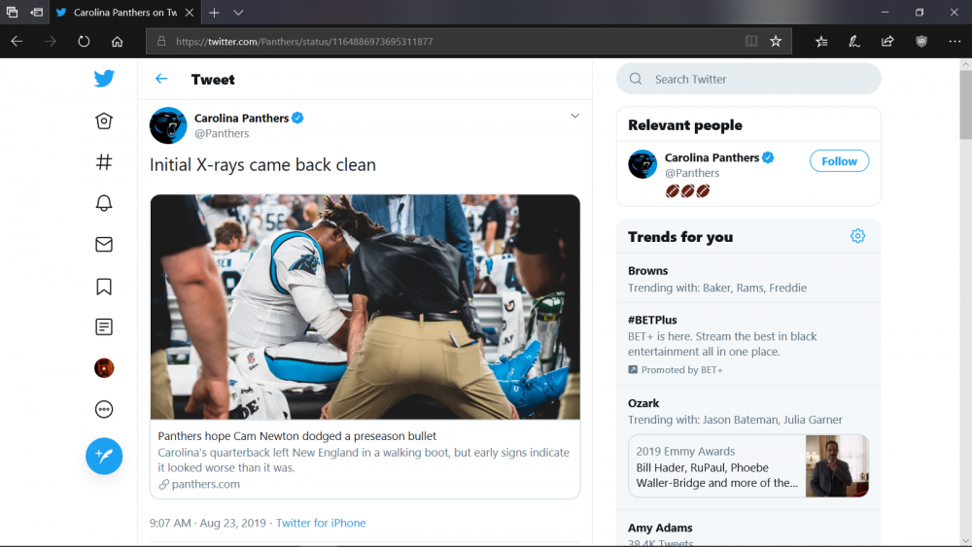The height and width of the screenshot is (547, 972).
Task: Open the Twitter for iPhone link
Action: pos(321,523)
